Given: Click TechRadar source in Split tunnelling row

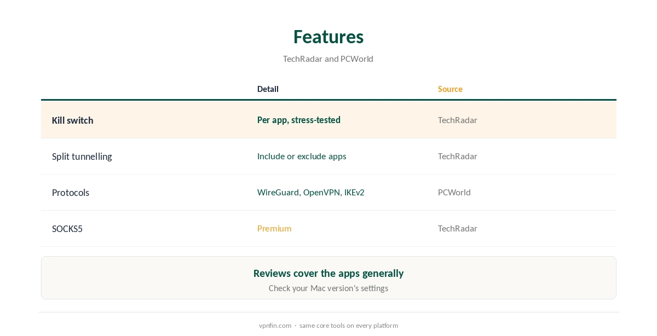Looking at the screenshot, I should pyautogui.click(x=458, y=157).
